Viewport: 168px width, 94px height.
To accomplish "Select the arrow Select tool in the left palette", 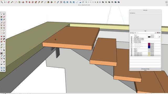I will coord(1,14).
